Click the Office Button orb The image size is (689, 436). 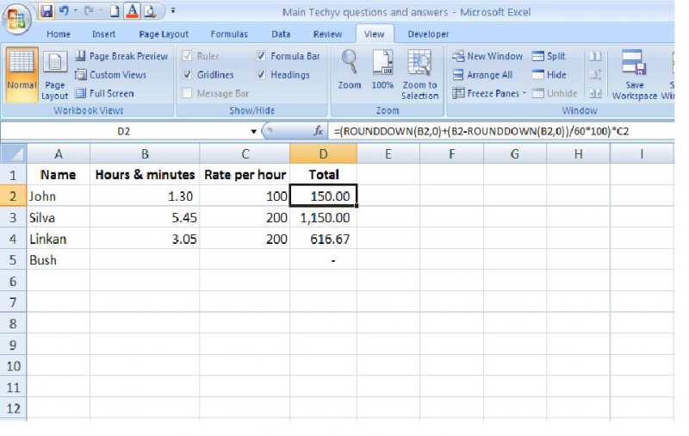pyautogui.click(x=16, y=17)
